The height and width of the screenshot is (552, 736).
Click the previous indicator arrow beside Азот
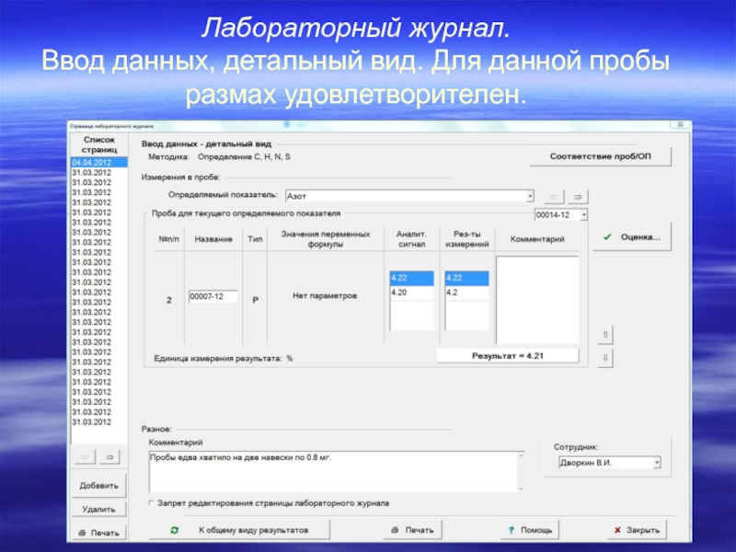[554, 196]
